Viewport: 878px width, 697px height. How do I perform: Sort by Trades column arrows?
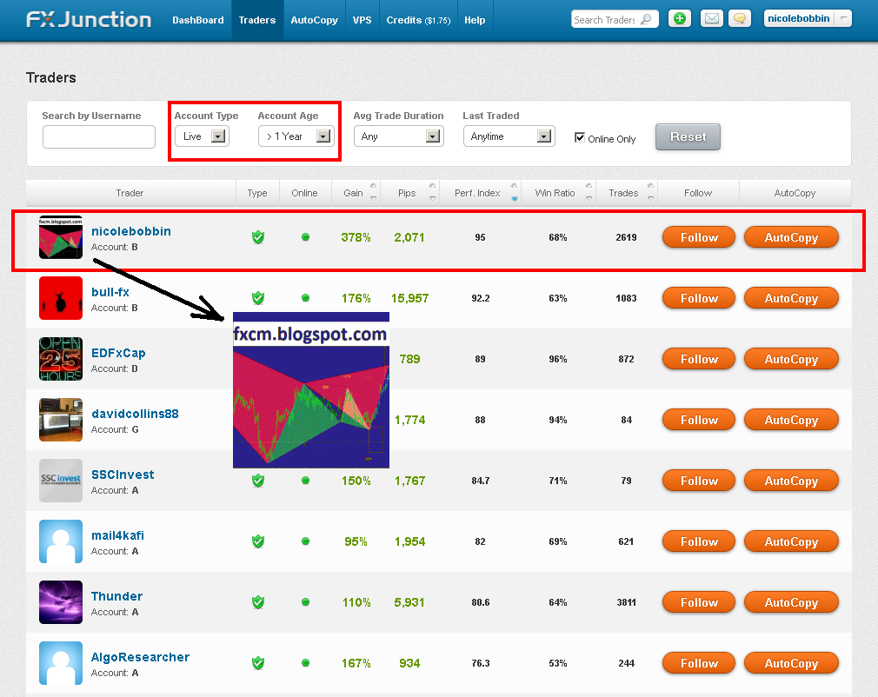click(650, 192)
